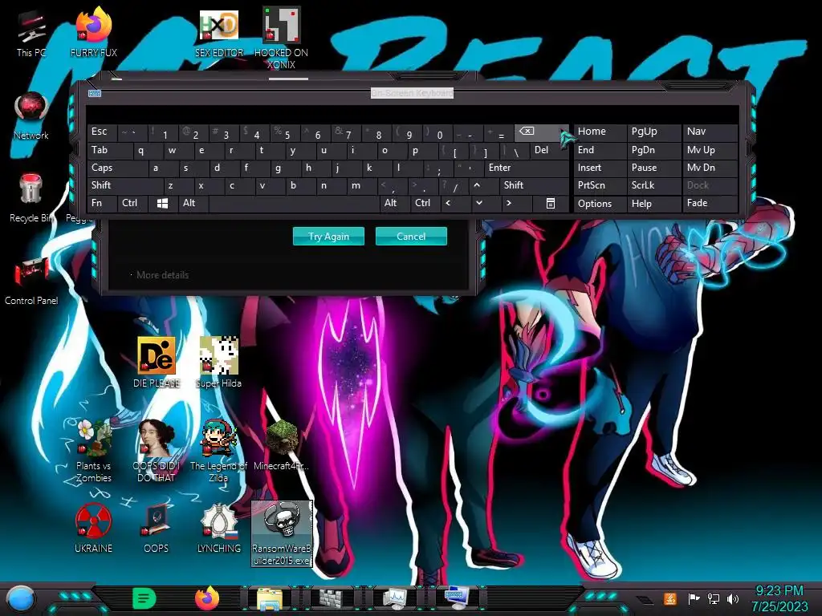Toggle the left Shift key
Image resolution: width=822 pixels, height=616 pixels.
click(125, 185)
